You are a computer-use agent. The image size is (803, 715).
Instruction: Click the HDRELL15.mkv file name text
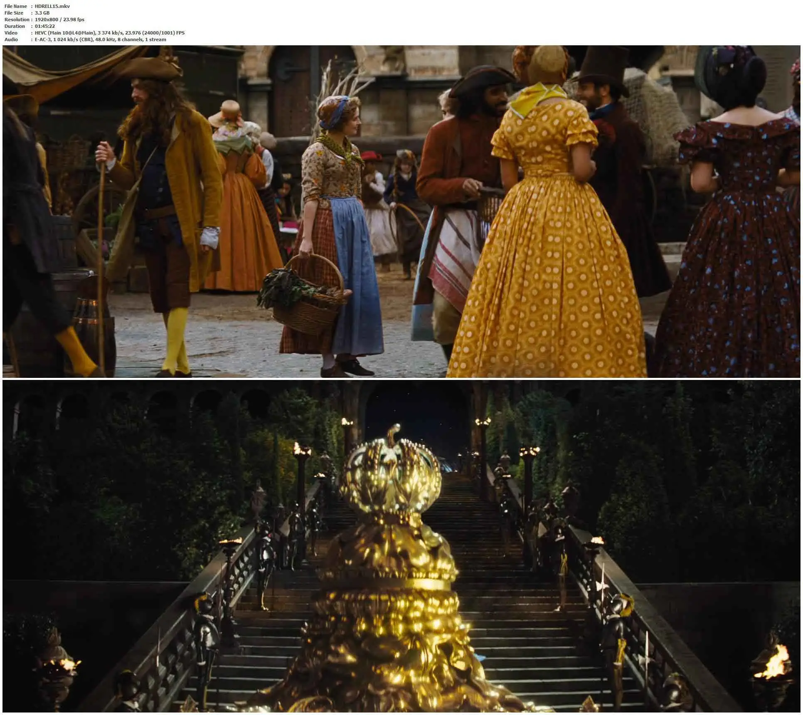(52, 6)
